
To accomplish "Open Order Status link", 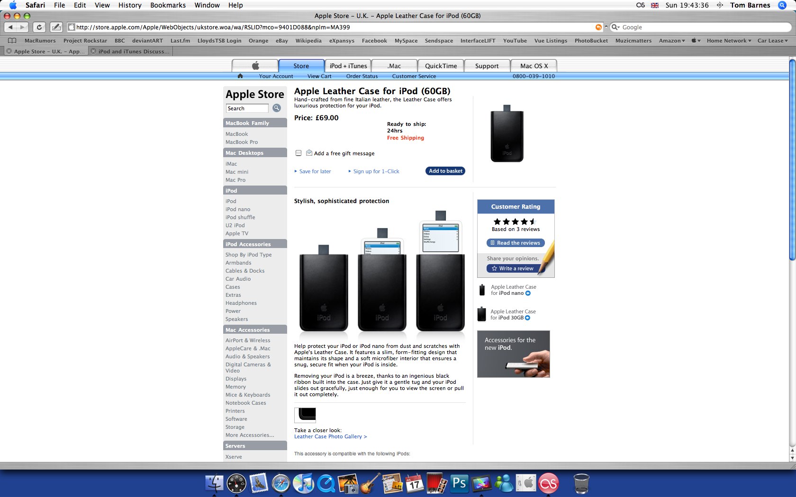I will click(x=362, y=76).
